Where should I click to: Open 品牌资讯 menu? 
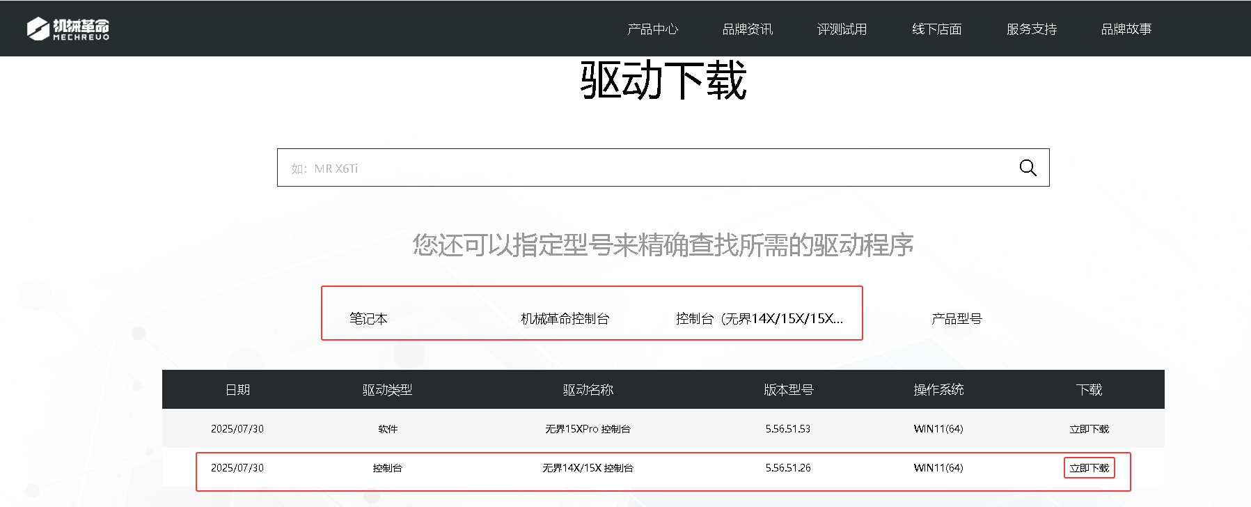pyautogui.click(x=748, y=29)
